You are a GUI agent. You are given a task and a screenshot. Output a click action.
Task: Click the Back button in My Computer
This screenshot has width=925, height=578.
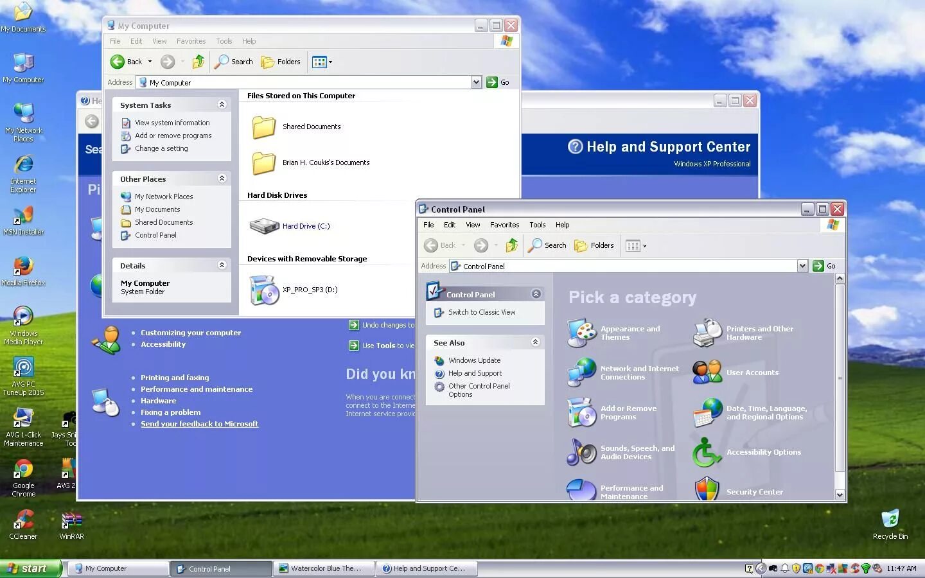pyautogui.click(x=127, y=62)
